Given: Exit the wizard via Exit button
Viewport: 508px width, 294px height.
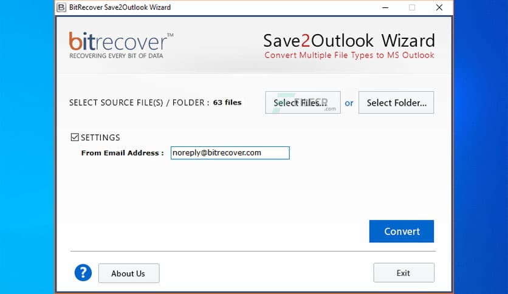Looking at the screenshot, I should click(403, 273).
